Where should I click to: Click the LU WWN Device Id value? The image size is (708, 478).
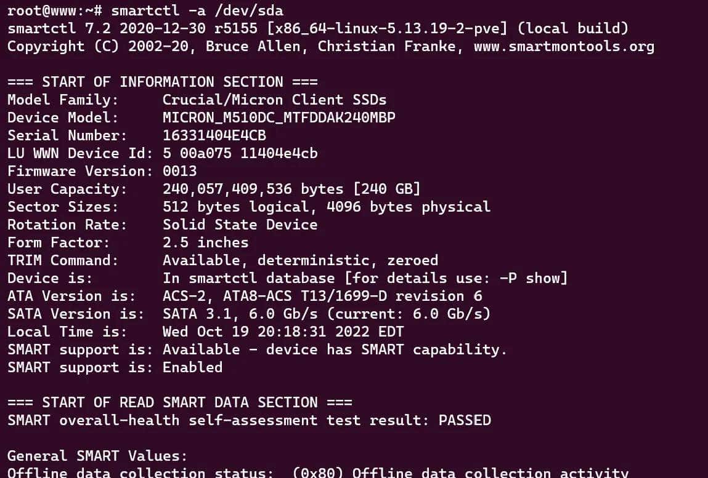240,153
